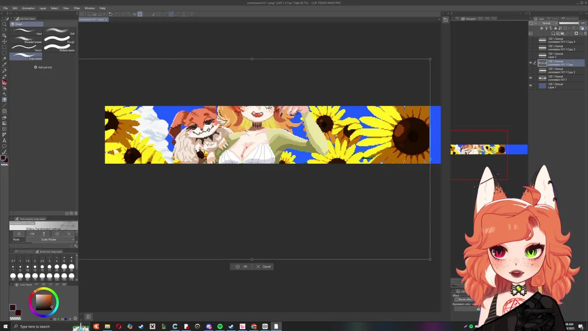Open the layer blending mode Normal dropdown
Viewport: 588px width, 331px height.
[x=548, y=23]
